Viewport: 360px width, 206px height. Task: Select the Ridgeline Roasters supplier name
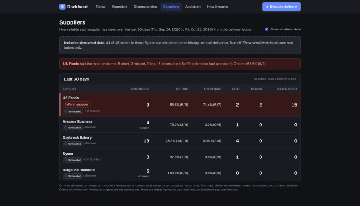79,170
